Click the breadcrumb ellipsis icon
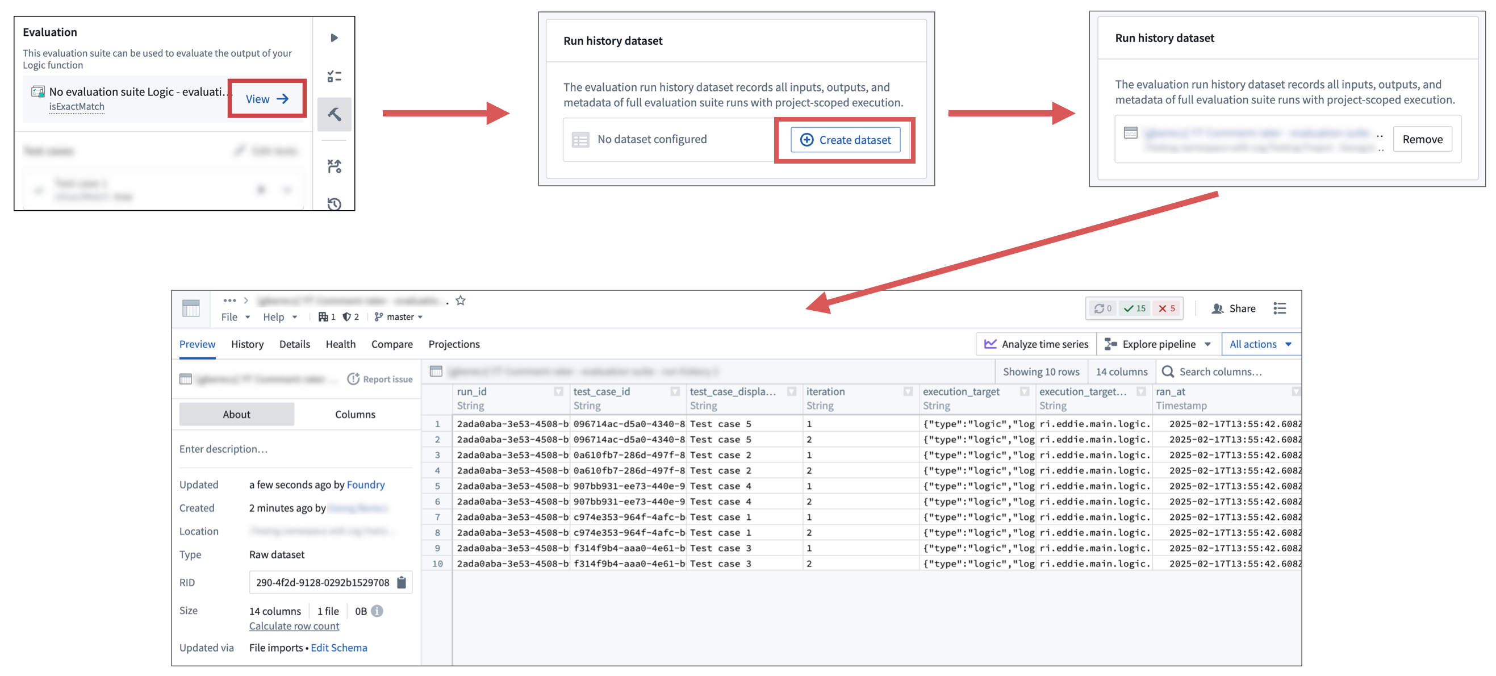1496x676 pixels. [229, 301]
